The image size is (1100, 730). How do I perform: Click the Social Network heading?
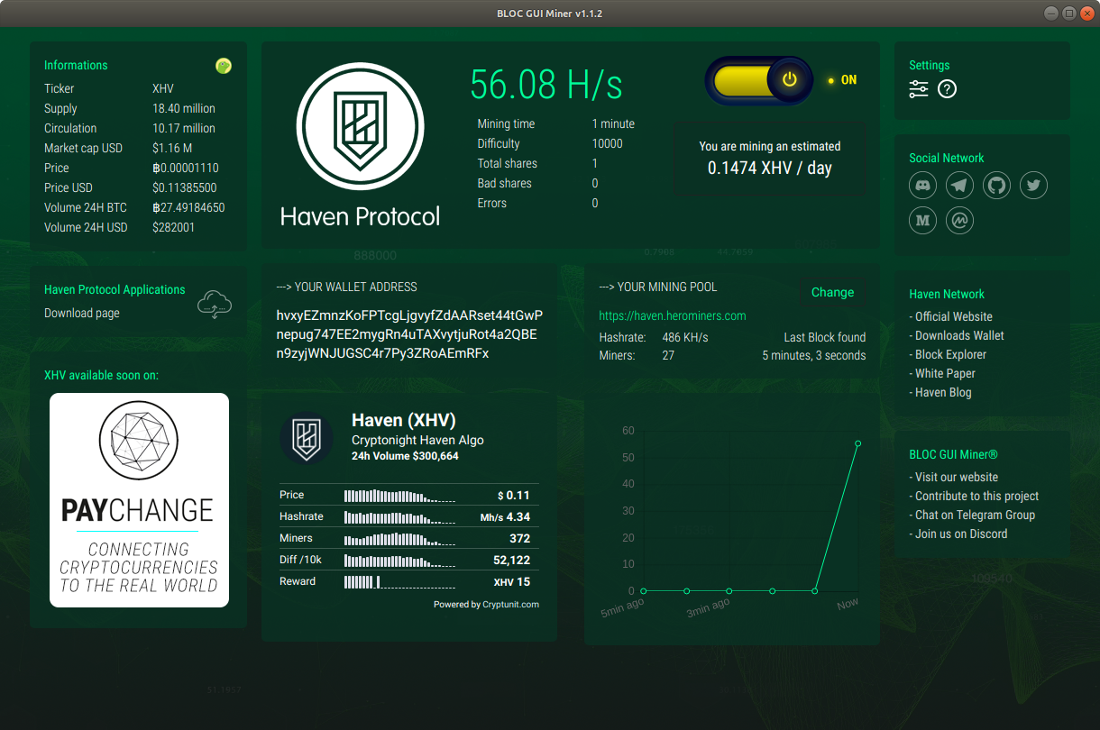pos(946,158)
